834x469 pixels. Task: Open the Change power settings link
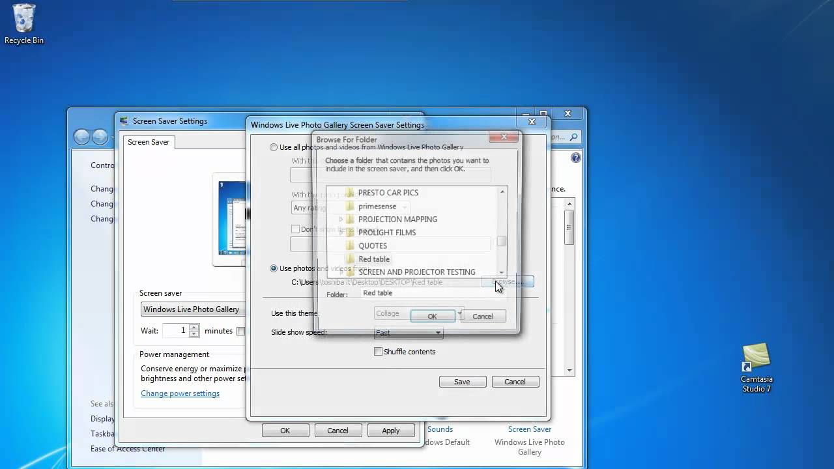pyautogui.click(x=180, y=393)
